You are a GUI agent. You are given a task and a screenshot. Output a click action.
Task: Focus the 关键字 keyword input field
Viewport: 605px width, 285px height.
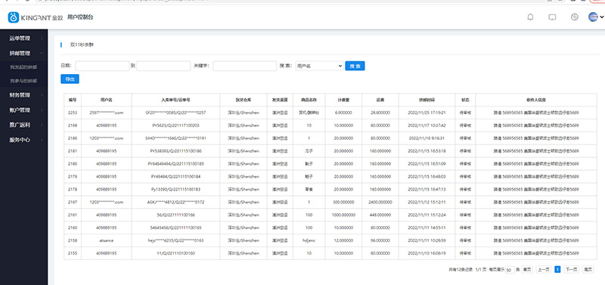pos(244,66)
